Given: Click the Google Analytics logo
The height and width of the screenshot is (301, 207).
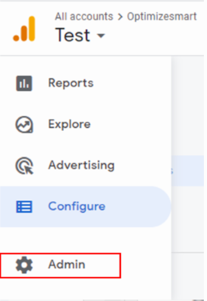Looking at the screenshot, I should coord(24,29).
